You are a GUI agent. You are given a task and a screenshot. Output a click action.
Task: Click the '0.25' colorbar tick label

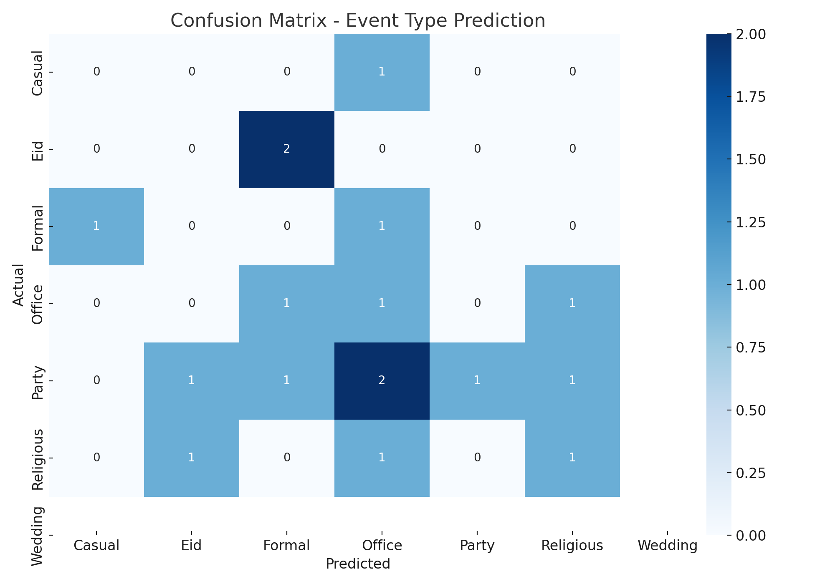tap(751, 473)
